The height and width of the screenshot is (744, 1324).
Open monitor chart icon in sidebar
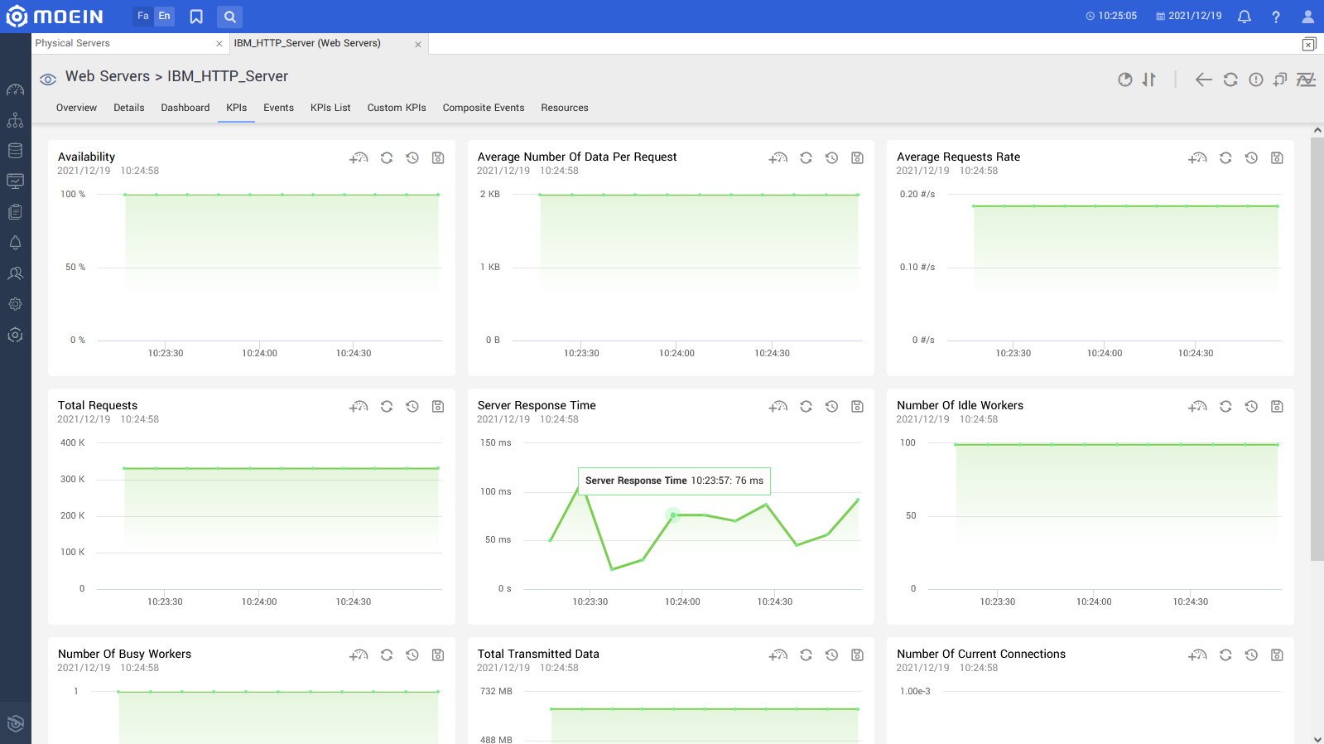15,181
